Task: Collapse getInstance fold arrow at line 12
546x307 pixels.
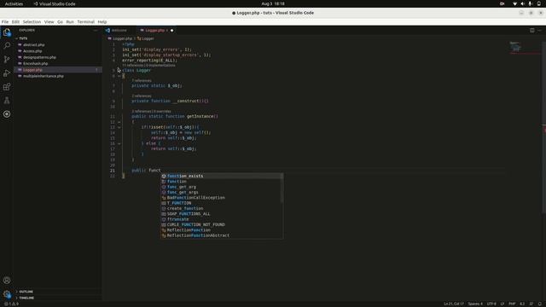Action: pos(119,122)
